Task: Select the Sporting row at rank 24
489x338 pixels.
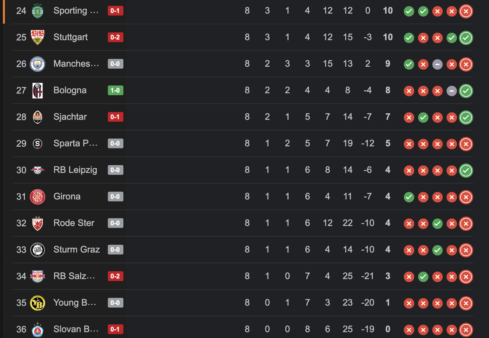Action: 243,11
